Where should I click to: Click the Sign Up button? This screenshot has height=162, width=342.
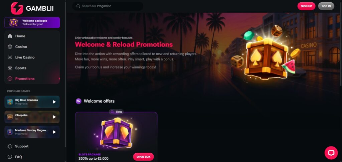point(306,6)
